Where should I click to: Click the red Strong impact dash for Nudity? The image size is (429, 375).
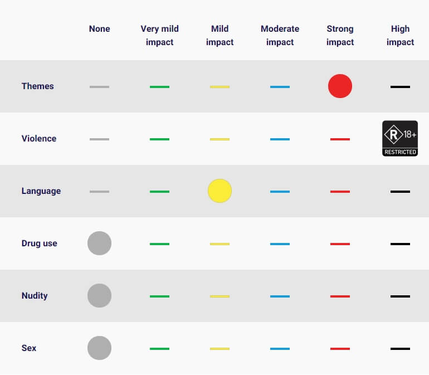pyautogui.click(x=340, y=296)
